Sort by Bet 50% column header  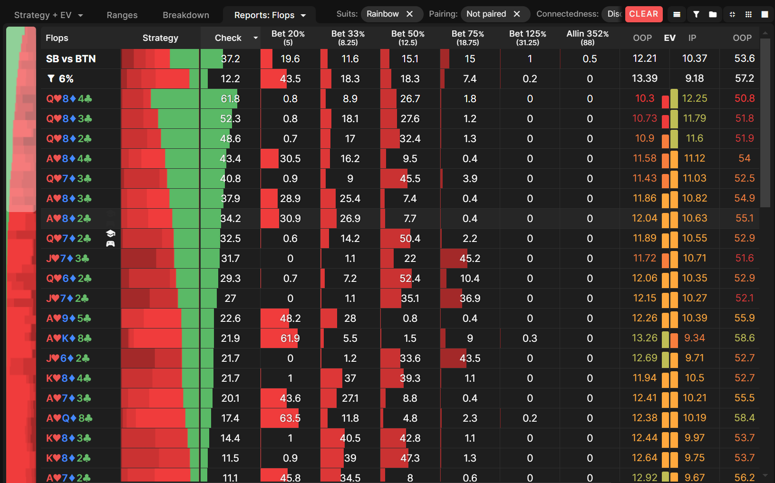tap(408, 38)
